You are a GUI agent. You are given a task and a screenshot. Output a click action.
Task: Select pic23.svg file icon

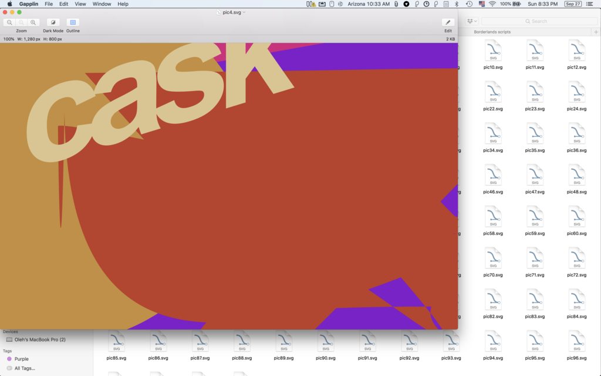point(535,93)
